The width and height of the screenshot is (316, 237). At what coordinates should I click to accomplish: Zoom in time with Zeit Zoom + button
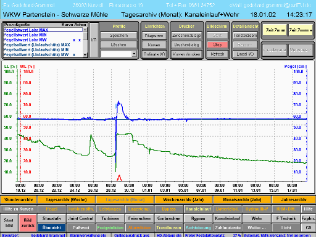tap(301, 30)
